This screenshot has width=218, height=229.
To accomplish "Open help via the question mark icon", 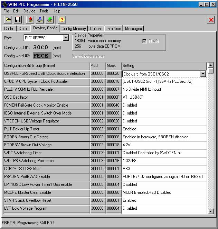I will coord(62,20).
